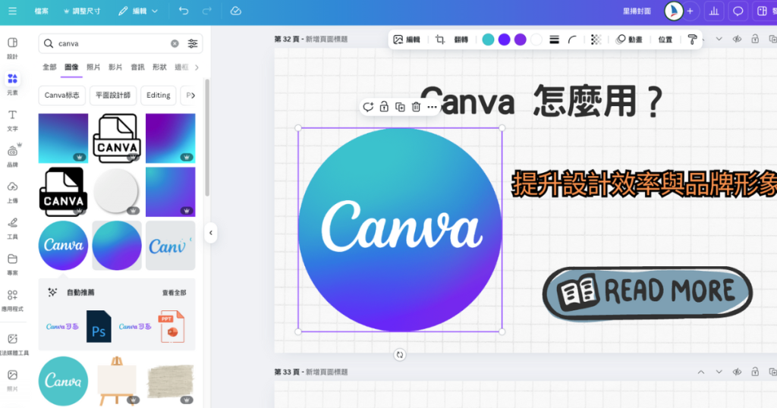Duplicate the selected element
The image size is (777, 408).
pyautogui.click(x=400, y=107)
